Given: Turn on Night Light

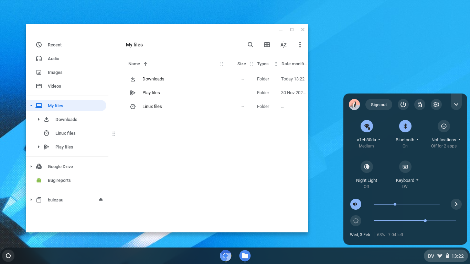Looking at the screenshot, I should 366,167.
